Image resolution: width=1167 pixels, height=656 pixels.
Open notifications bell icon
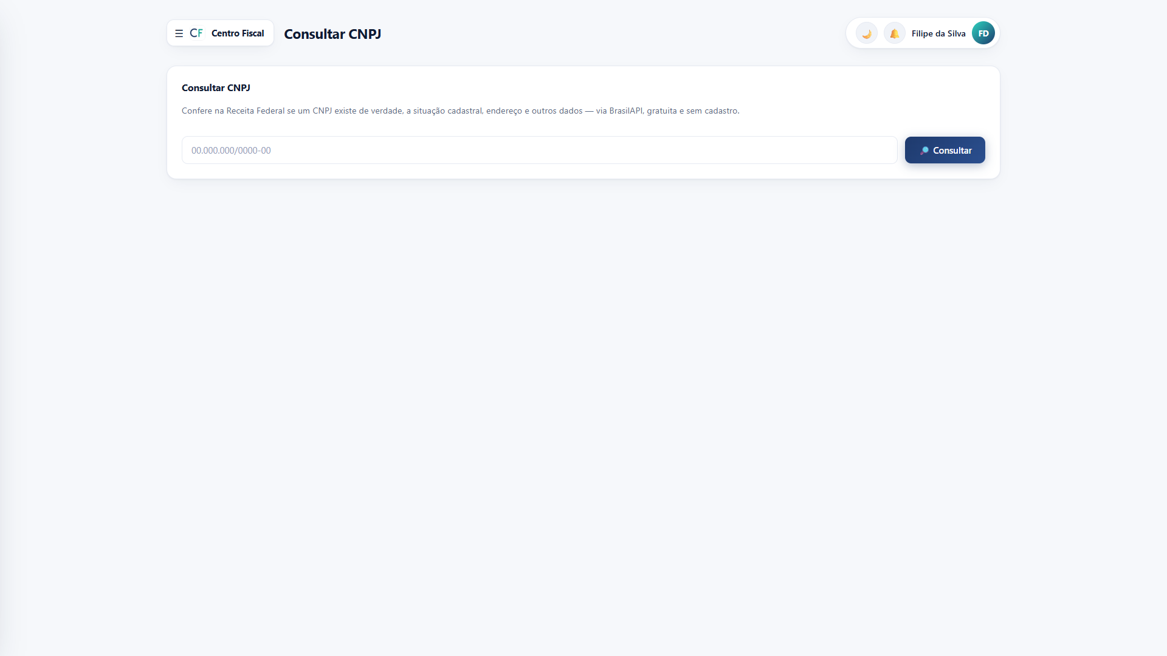click(895, 33)
